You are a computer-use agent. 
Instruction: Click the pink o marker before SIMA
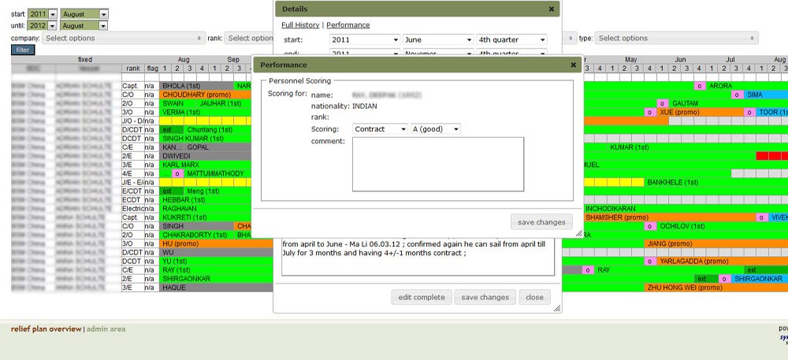pos(738,95)
